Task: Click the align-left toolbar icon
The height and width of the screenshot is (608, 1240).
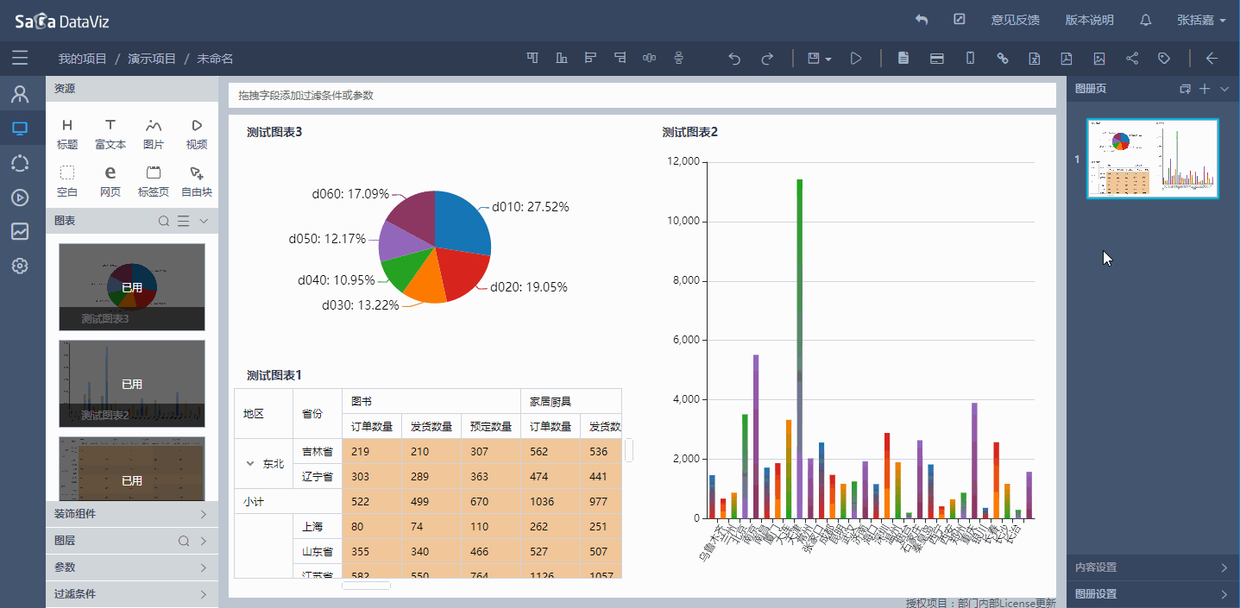Action: click(x=591, y=58)
